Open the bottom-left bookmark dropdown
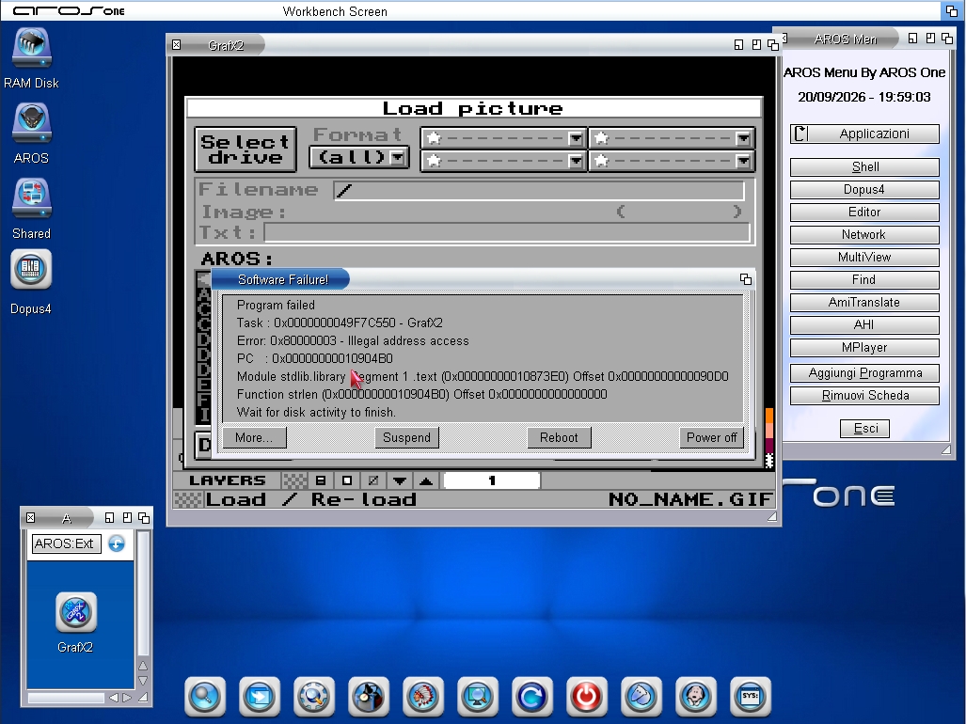 point(576,162)
